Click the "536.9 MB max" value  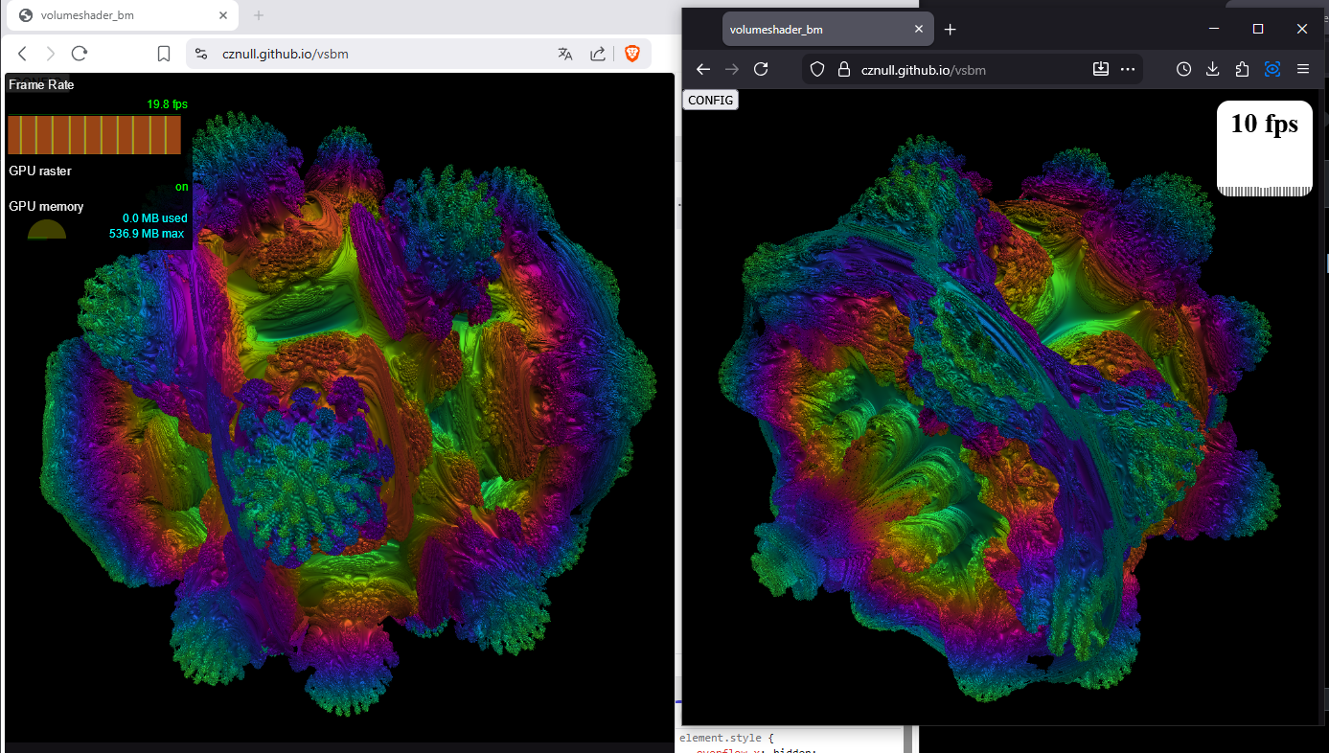click(147, 233)
